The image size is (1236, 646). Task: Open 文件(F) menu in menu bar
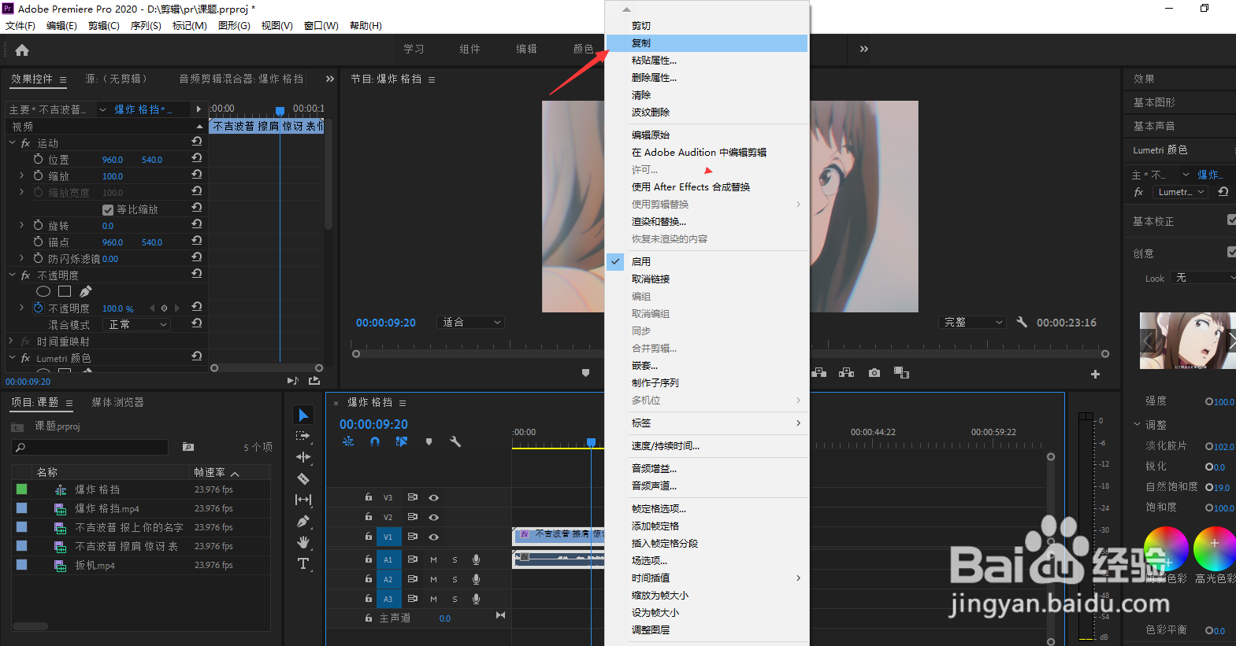pyautogui.click(x=20, y=26)
